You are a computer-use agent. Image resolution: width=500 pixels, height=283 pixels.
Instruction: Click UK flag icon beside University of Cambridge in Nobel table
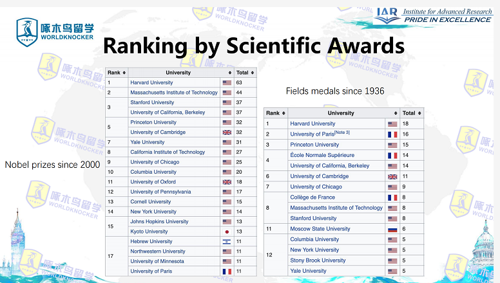pyautogui.click(x=227, y=132)
